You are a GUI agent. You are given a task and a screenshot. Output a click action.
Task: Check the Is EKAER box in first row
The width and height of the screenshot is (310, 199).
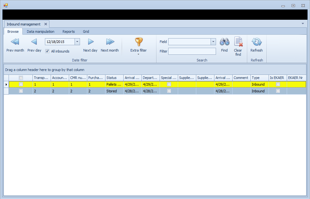pos(278,84)
